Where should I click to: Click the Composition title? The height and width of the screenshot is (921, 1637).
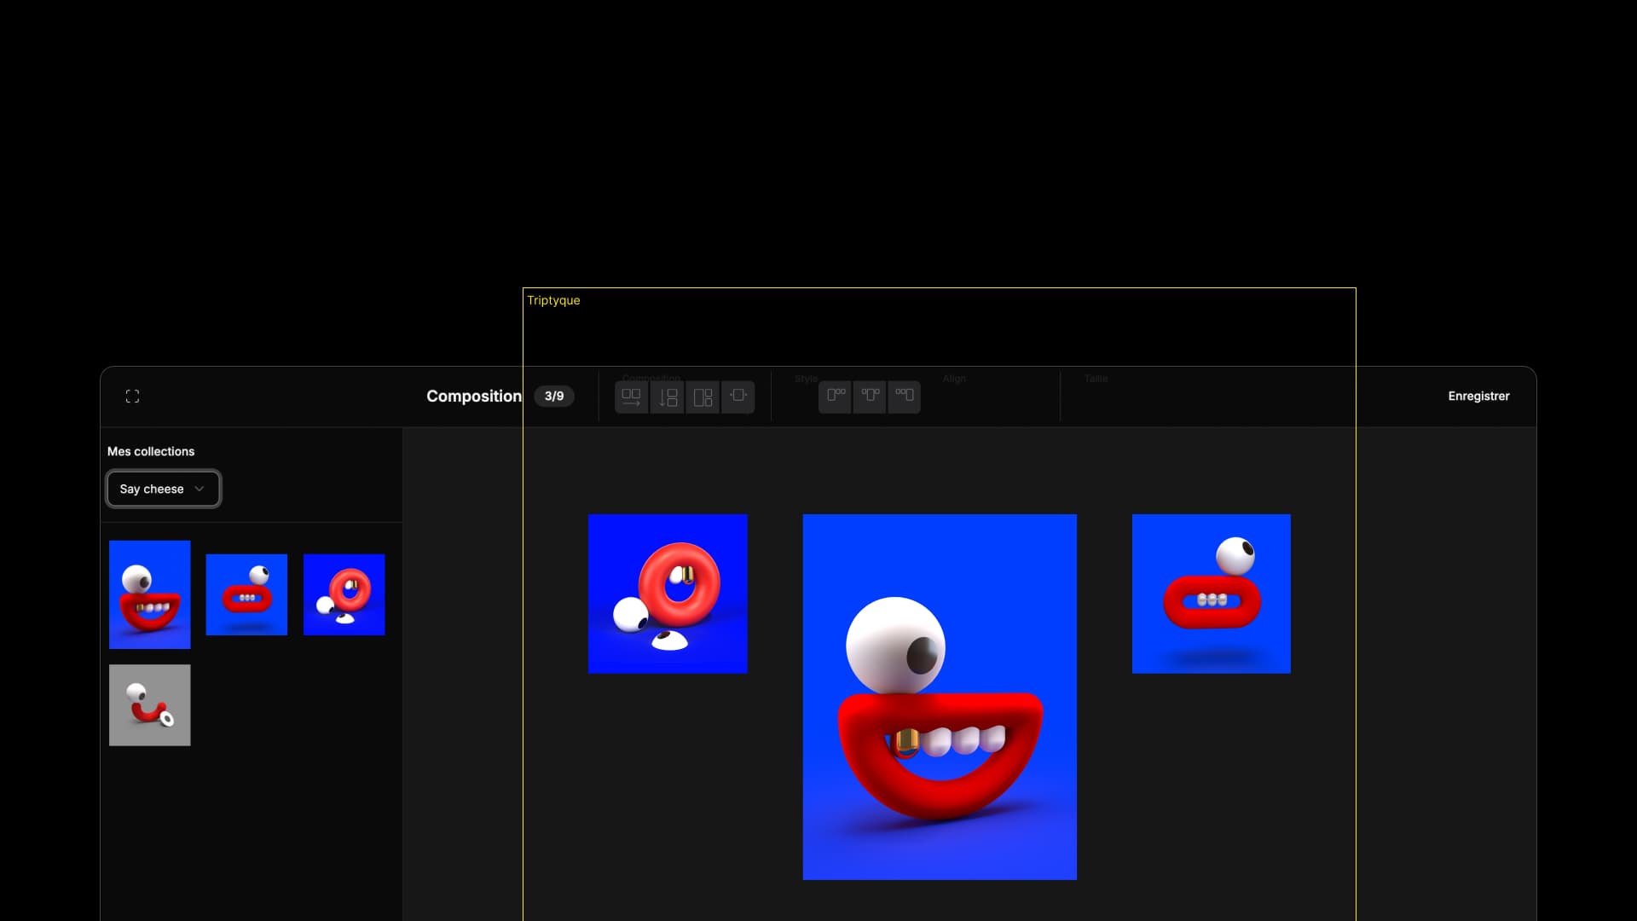pos(474,397)
